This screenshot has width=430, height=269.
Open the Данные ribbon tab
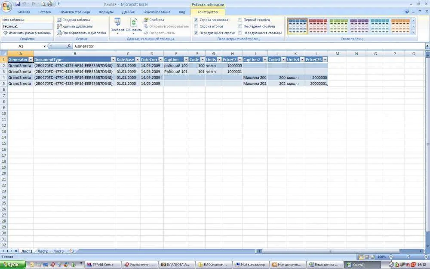click(x=128, y=12)
